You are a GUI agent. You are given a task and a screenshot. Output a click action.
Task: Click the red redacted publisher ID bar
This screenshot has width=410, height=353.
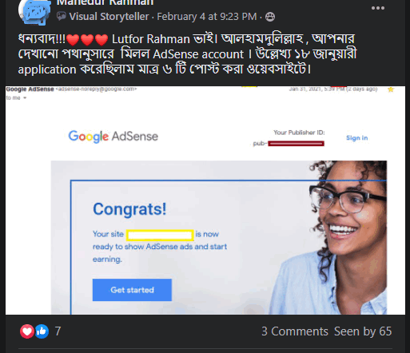tap(296, 144)
